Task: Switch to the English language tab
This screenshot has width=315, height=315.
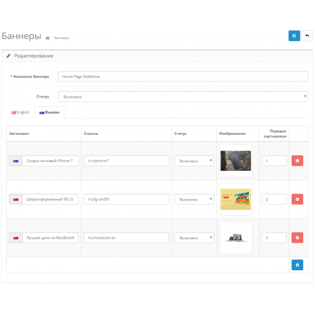Action: click(20, 112)
